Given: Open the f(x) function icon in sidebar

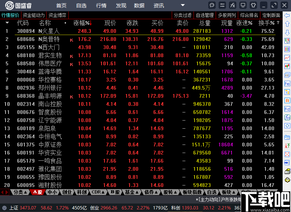Looking at the screenshot, I should point(287,117).
